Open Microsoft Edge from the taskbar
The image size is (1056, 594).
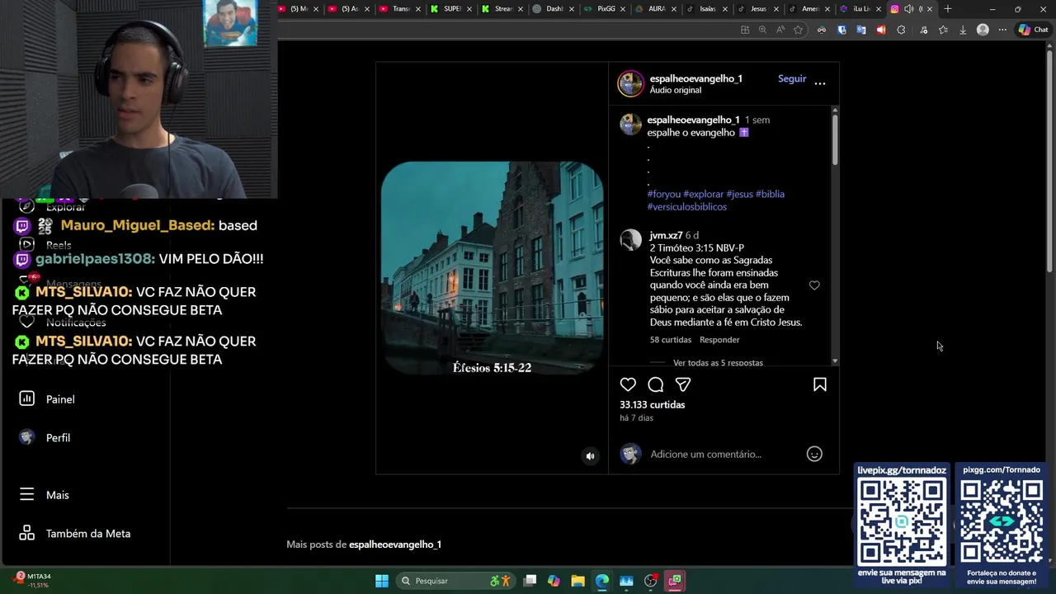(x=602, y=581)
